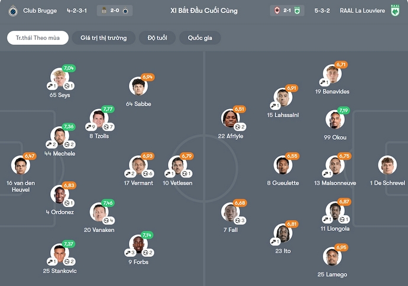This screenshot has height=286, width=408.
Task: Click Okou's player avatar
Action: (x=335, y=120)
